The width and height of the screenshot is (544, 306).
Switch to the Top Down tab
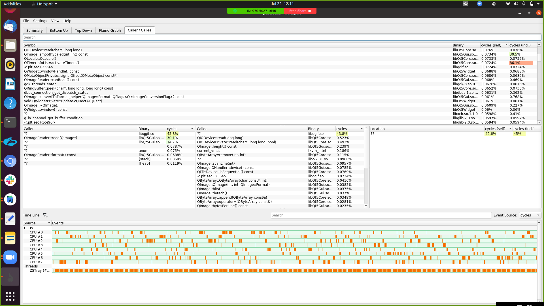[x=83, y=30]
